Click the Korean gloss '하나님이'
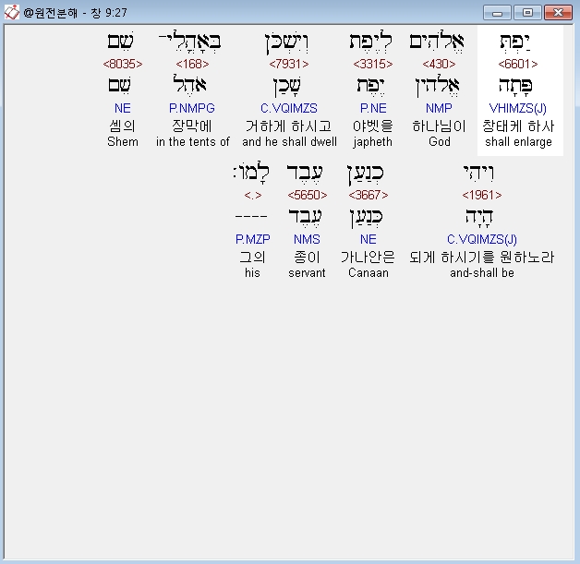The image size is (580, 564). coord(439,126)
